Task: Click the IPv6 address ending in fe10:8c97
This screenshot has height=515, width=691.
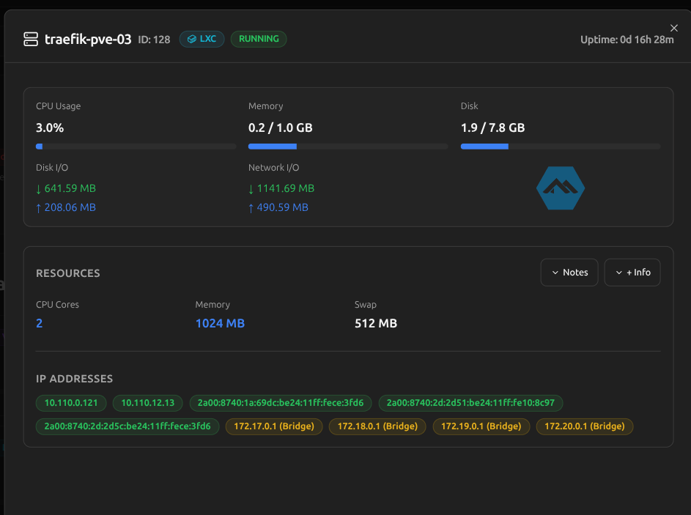Action: (x=470, y=403)
